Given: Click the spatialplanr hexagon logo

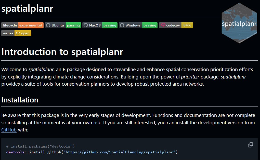Looking at the screenshot, I should point(239,23).
